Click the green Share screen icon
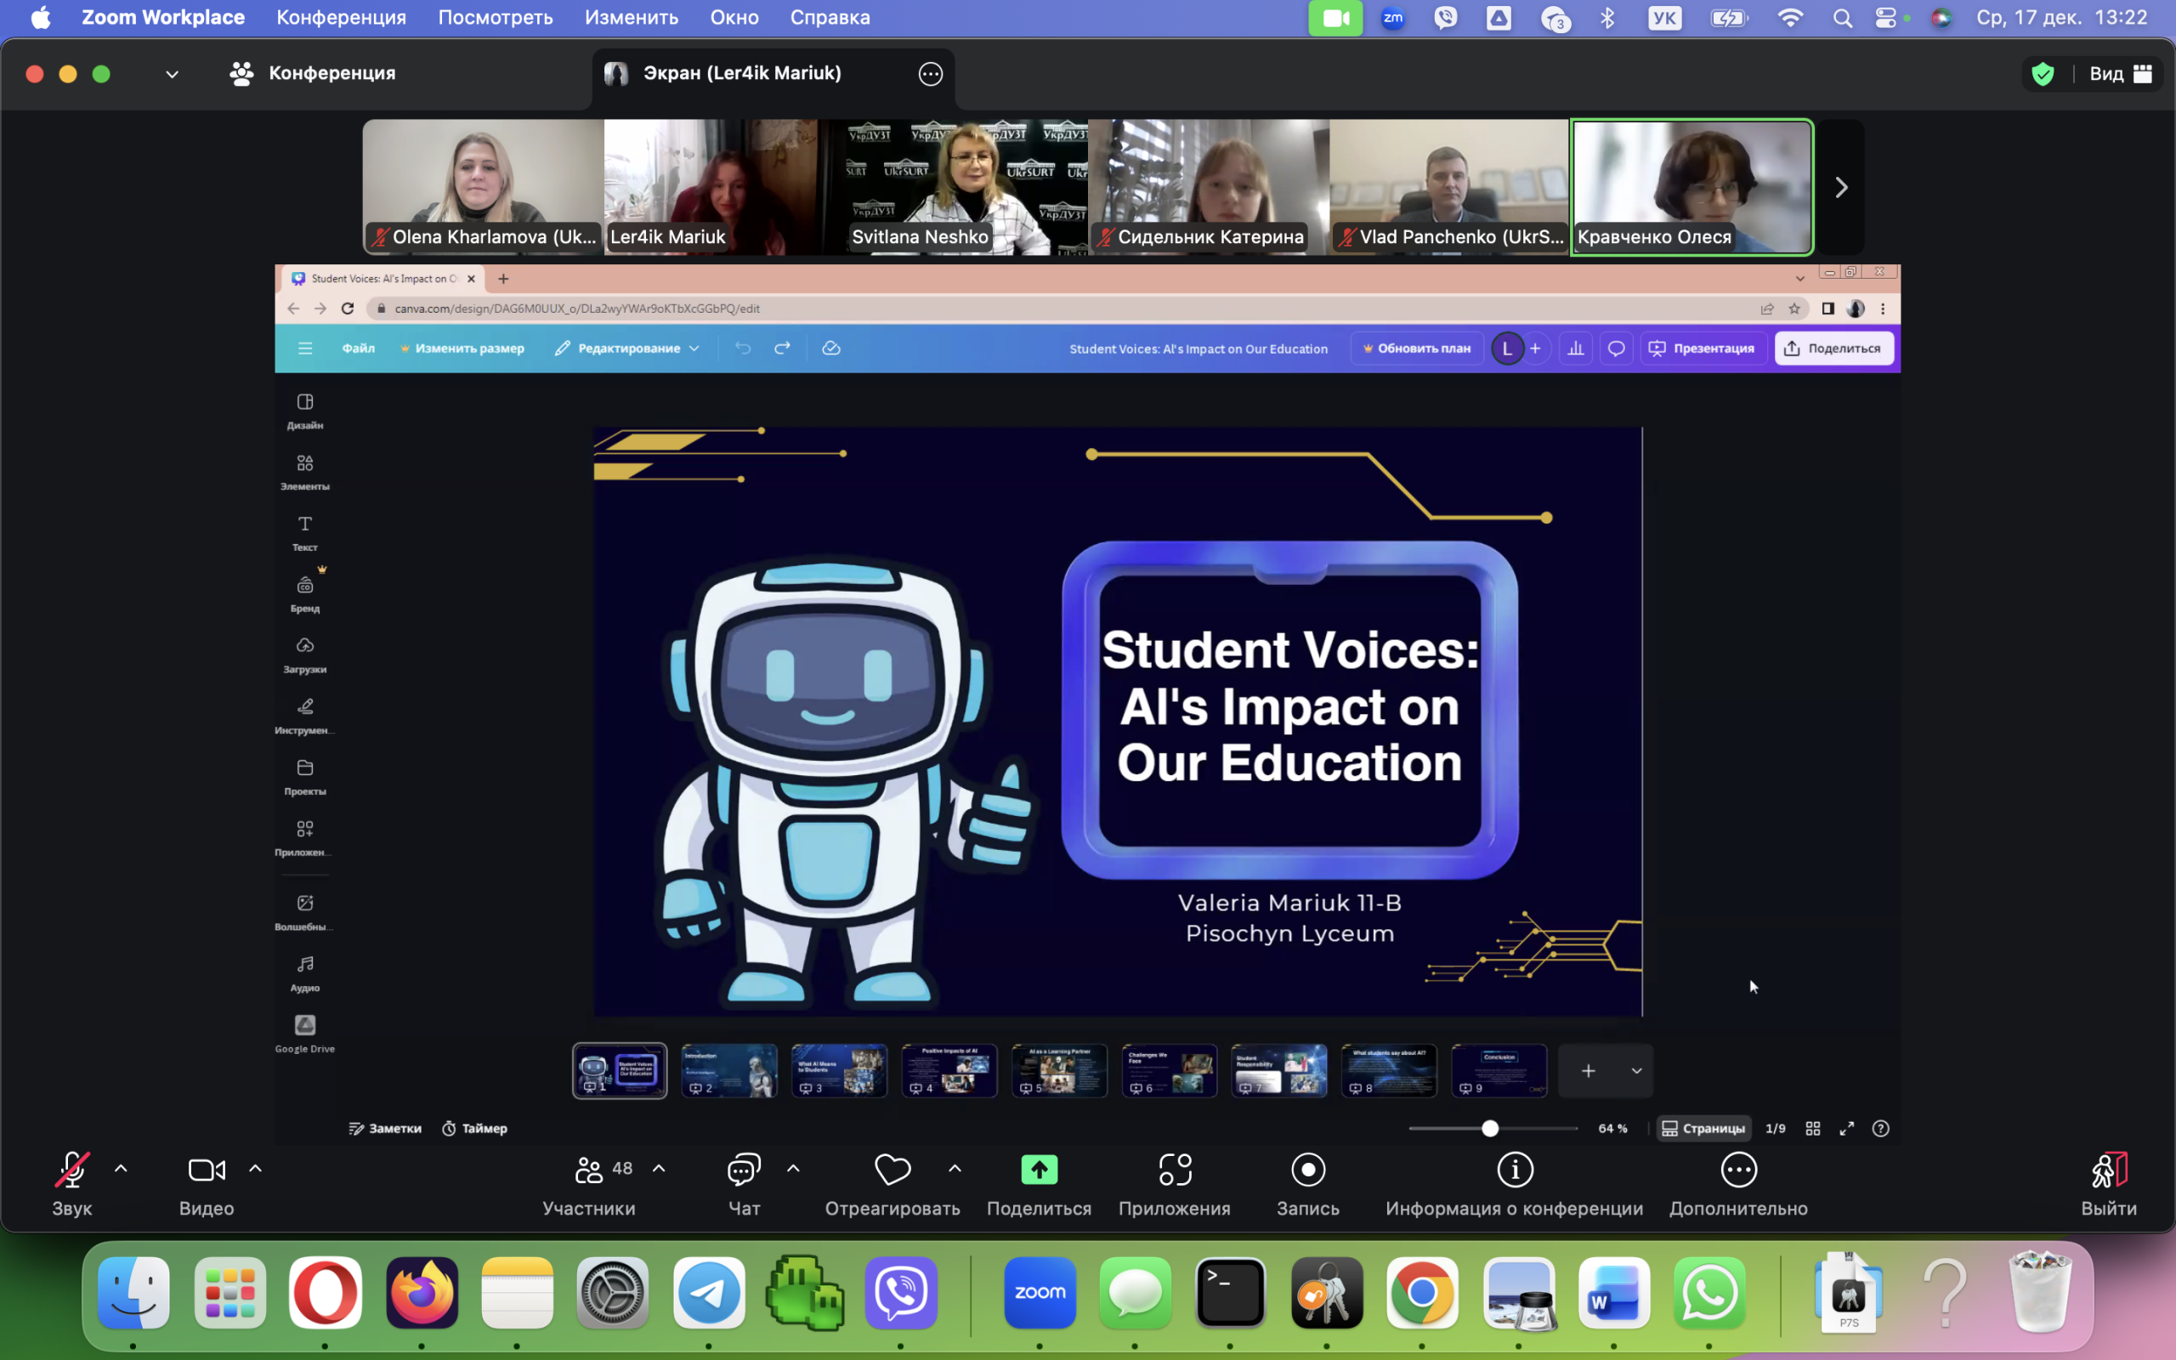The height and width of the screenshot is (1360, 2176). 1039,1170
